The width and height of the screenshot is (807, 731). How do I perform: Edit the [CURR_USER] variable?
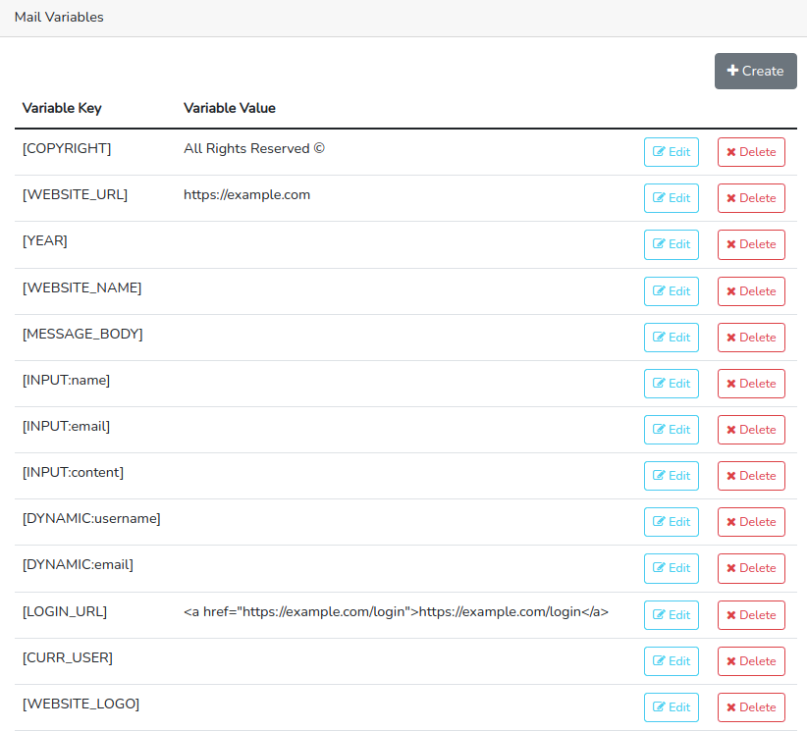pos(671,660)
